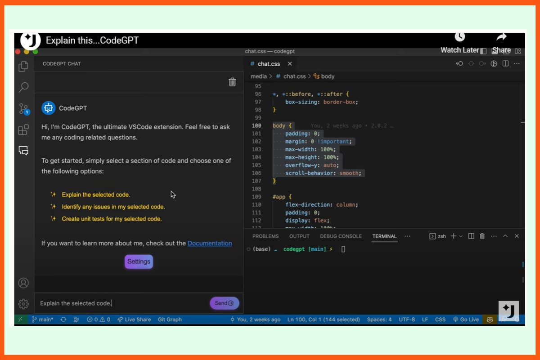
Task: Kill the terminal with the trash icon
Action: coord(482,236)
